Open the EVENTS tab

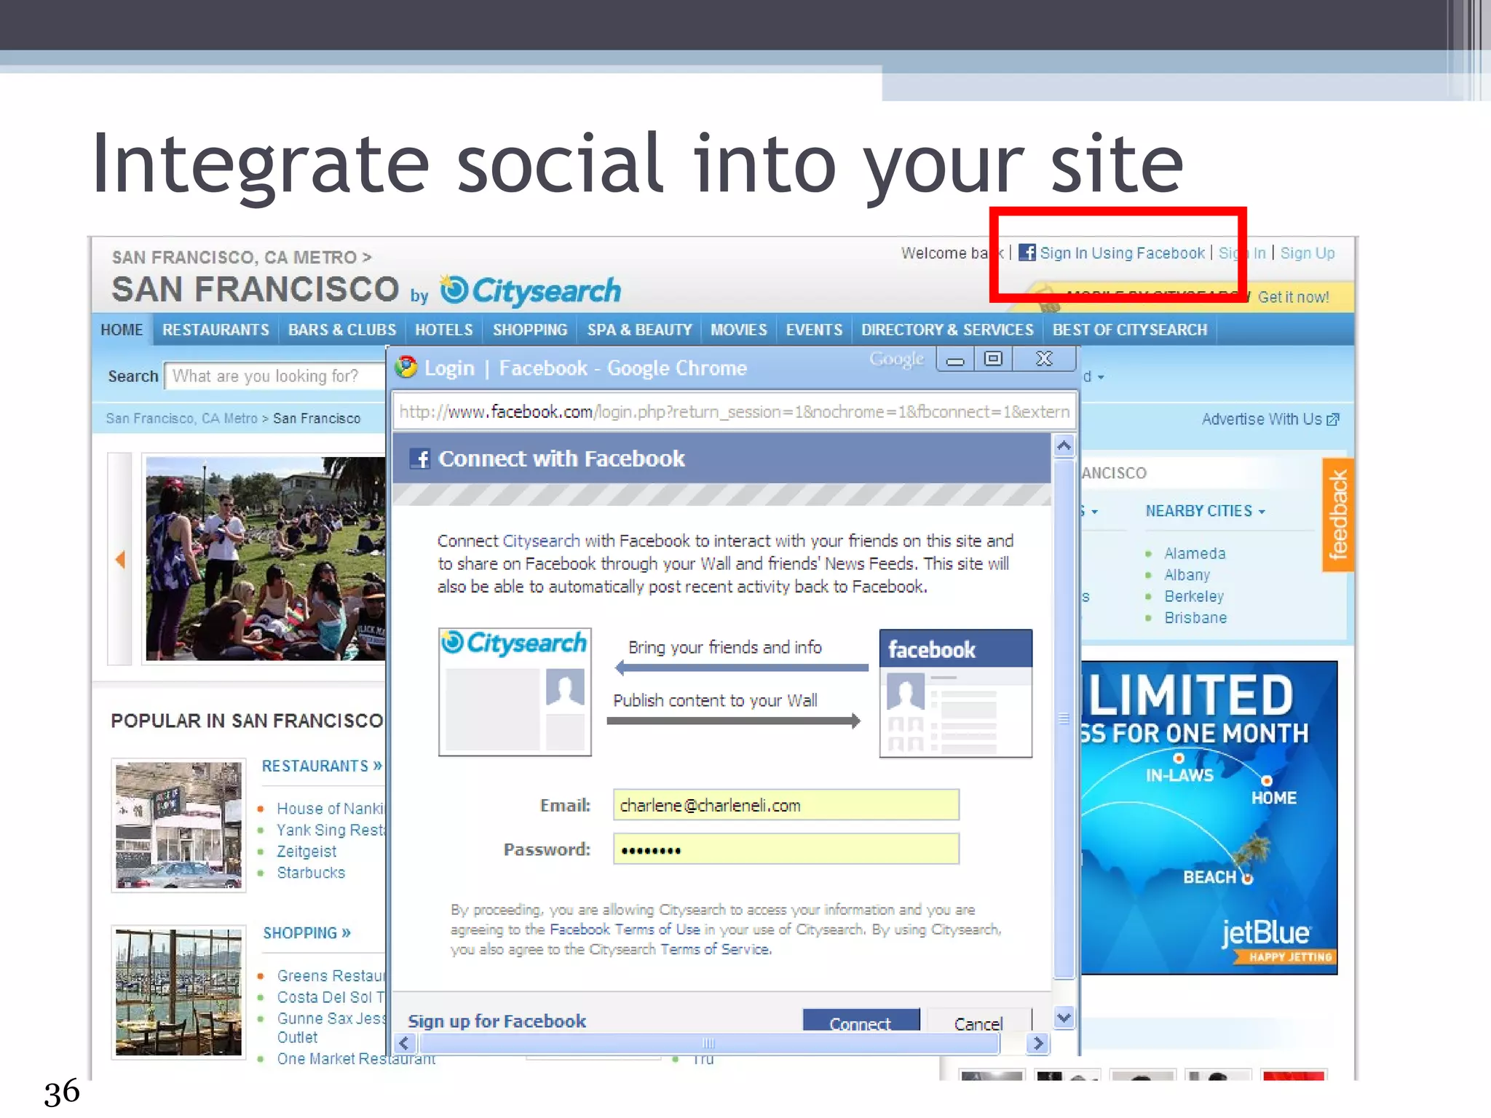coord(814,330)
